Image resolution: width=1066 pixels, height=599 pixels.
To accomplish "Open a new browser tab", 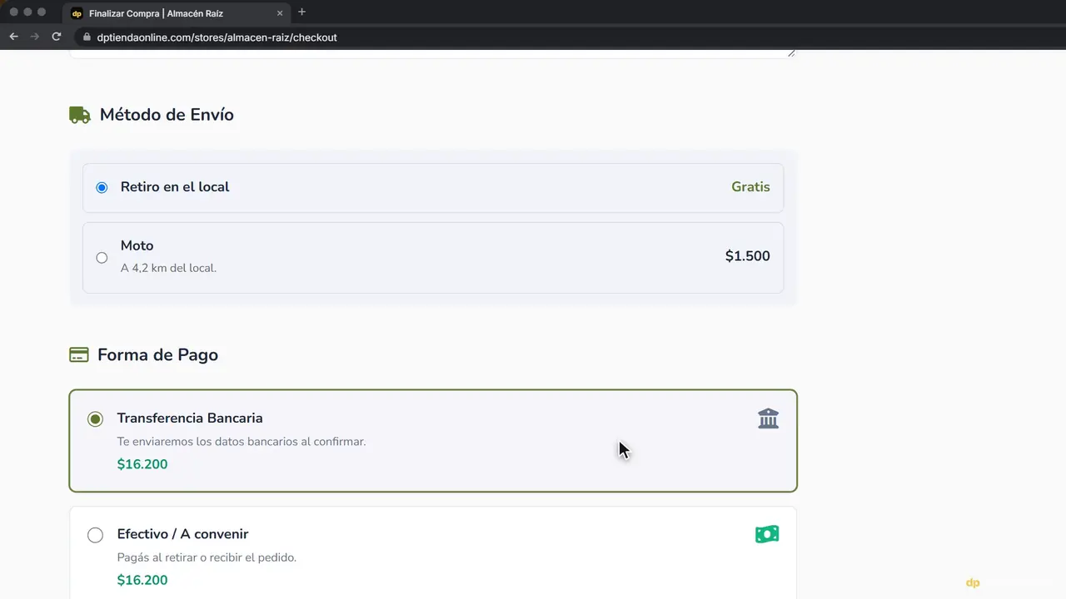I will pyautogui.click(x=301, y=12).
